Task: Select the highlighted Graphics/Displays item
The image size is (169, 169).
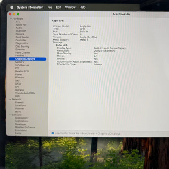Action: pyautogui.click(x=28, y=59)
